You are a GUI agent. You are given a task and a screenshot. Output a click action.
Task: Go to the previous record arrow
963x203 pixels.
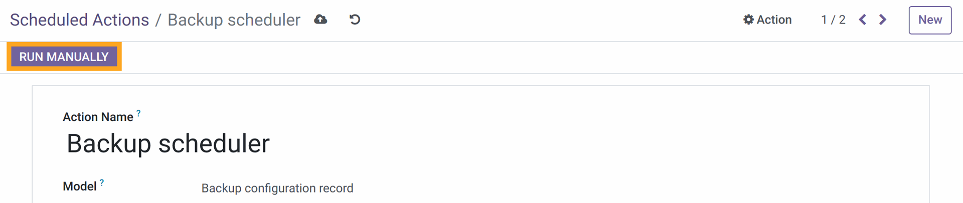863,19
